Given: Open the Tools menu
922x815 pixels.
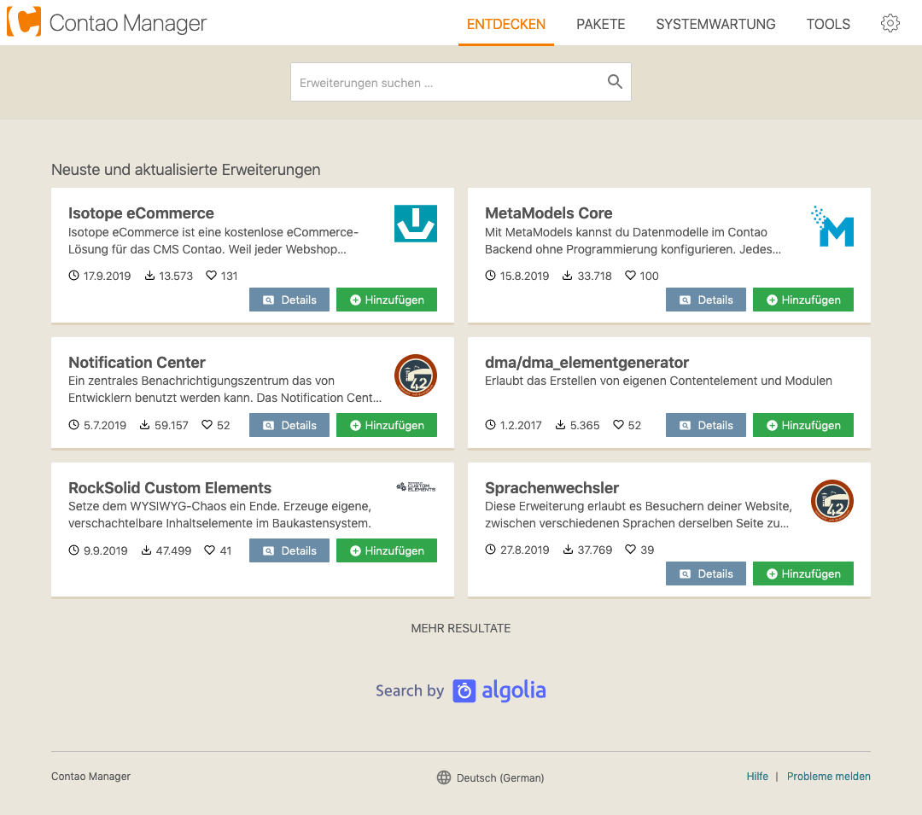Looking at the screenshot, I should (x=828, y=24).
